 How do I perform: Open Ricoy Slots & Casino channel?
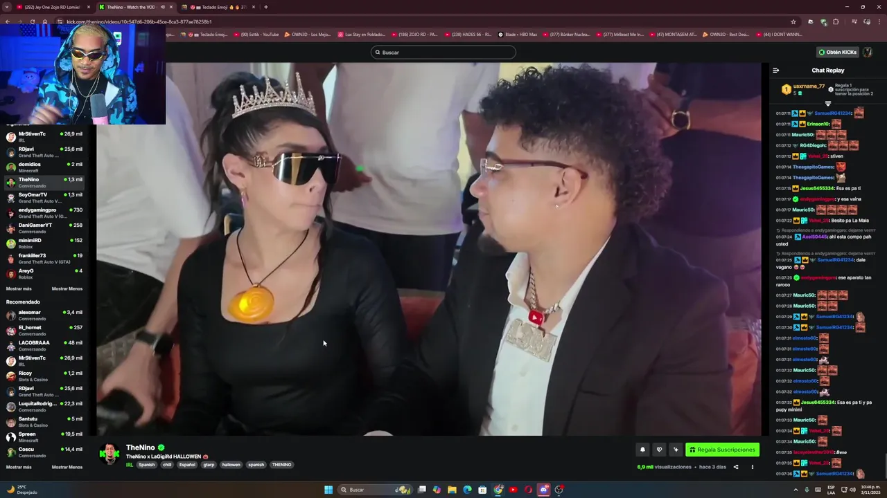click(44, 376)
